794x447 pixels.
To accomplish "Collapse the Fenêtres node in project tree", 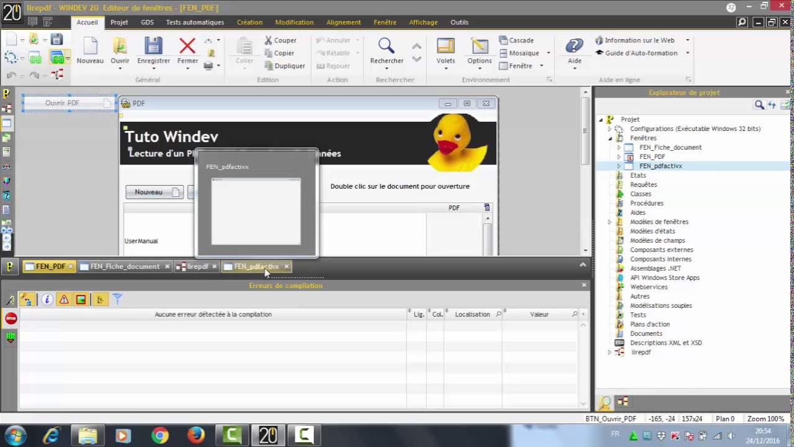I will [609, 138].
